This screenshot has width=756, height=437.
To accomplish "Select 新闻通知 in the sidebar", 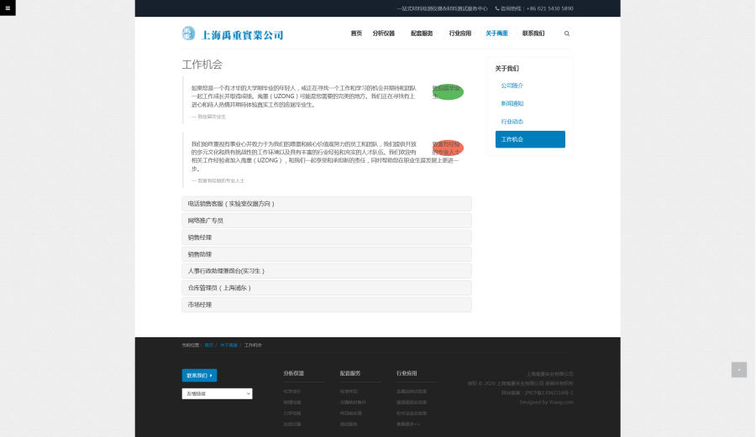I will click(x=512, y=103).
